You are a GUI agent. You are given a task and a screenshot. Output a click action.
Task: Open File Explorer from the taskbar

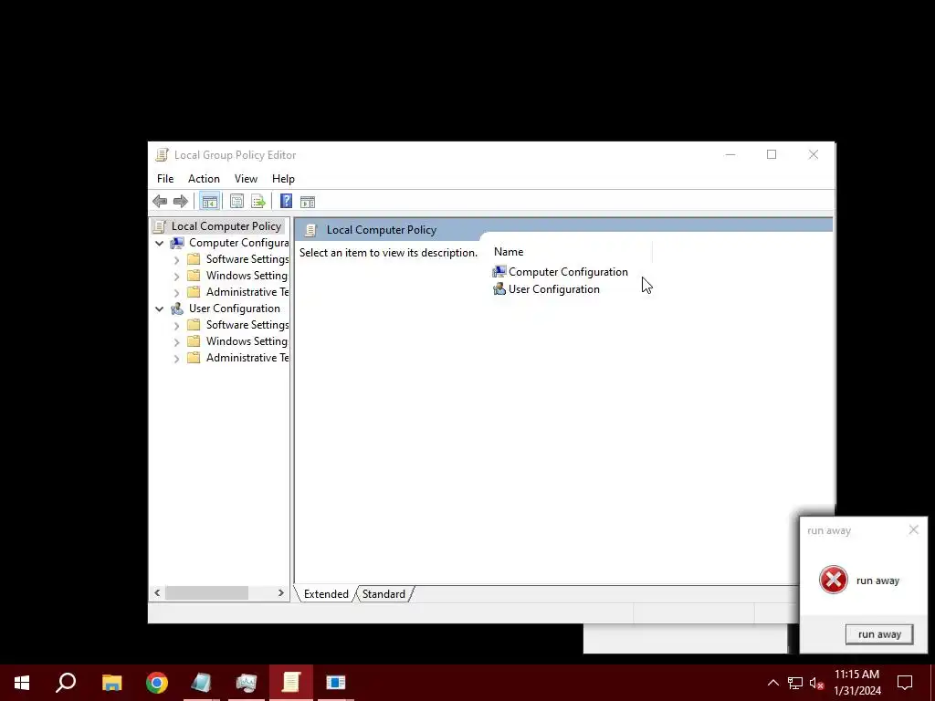[x=111, y=683]
